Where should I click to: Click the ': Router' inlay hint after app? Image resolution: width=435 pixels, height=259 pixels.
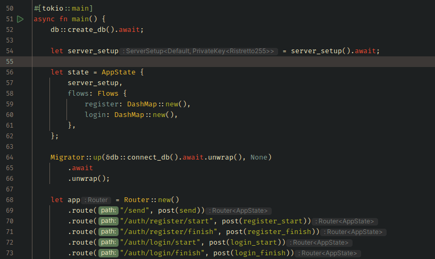point(96,200)
